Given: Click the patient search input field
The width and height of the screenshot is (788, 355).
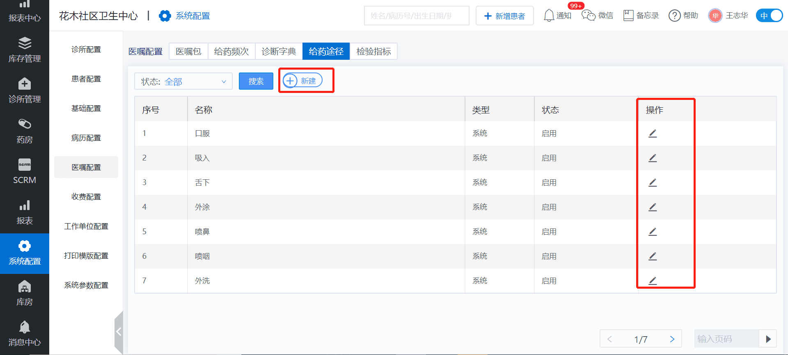Looking at the screenshot, I should click(x=416, y=16).
